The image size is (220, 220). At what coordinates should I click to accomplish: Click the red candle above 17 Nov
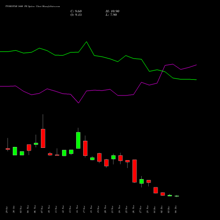coord(85,148)
